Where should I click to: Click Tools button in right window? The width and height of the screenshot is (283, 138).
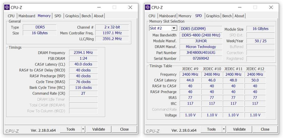211,129
